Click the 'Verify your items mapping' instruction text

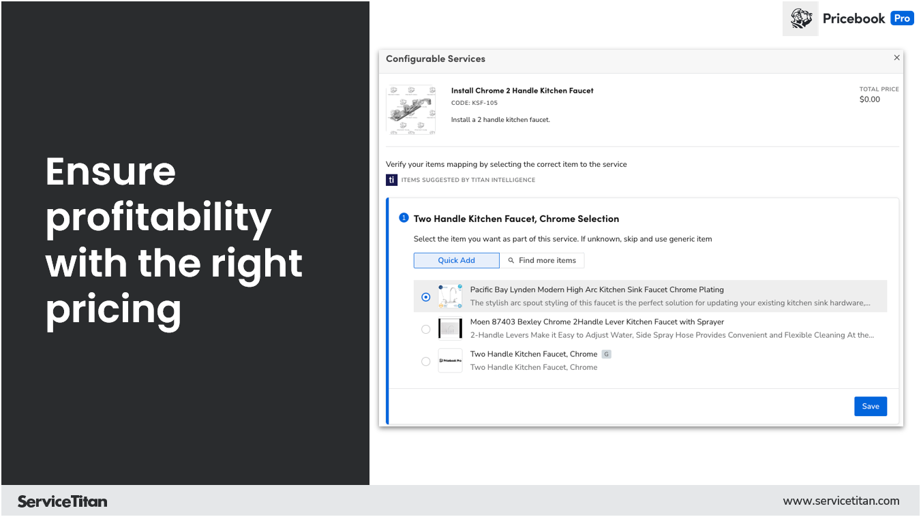(x=507, y=164)
